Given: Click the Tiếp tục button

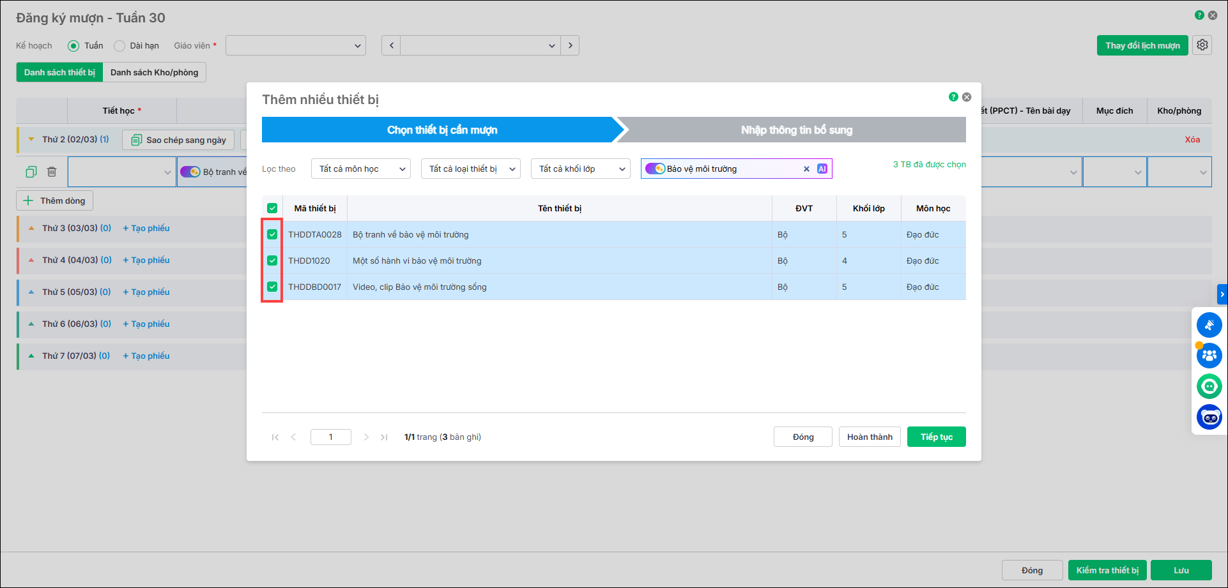Looking at the screenshot, I should (936, 437).
